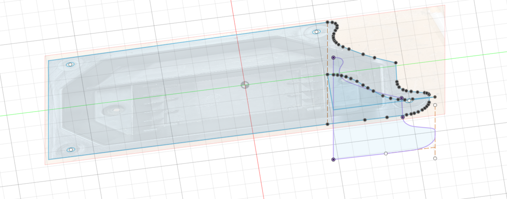Select the top-right mounting hole circle
Image resolution: width=507 pixels, height=199 pixels.
click(316, 32)
